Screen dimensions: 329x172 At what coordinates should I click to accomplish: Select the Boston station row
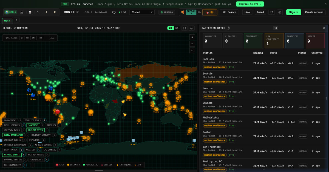(x=264, y=137)
